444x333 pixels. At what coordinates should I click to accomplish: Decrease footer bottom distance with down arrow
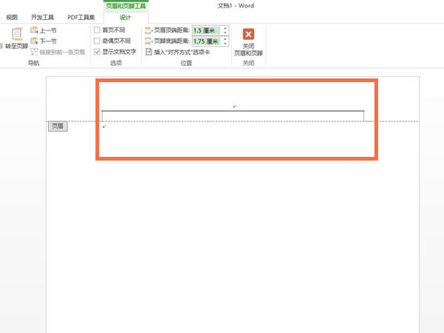[x=225, y=44]
